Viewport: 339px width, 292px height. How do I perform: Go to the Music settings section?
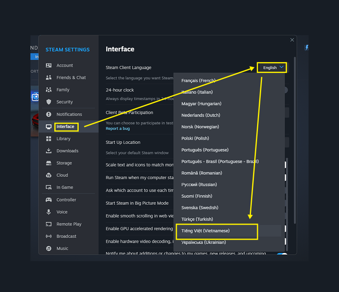pyautogui.click(x=68, y=248)
